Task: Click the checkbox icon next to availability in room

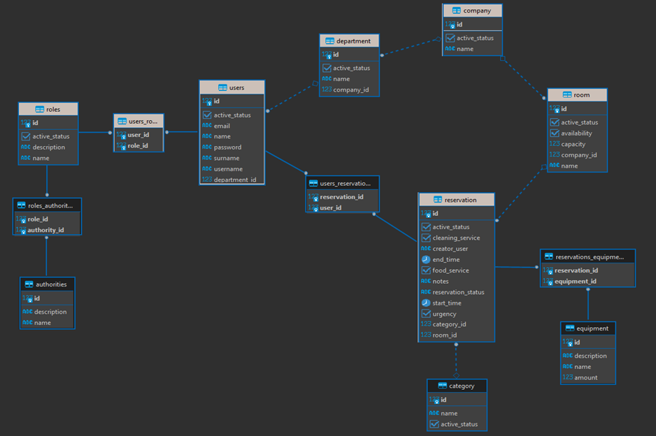Action: point(555,133)
